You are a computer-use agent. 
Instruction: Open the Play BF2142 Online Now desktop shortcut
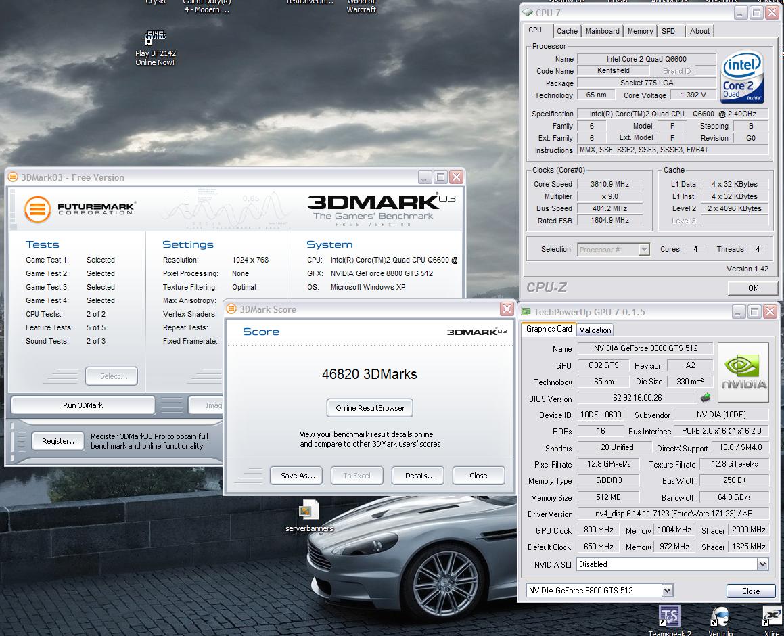point(155,49)
